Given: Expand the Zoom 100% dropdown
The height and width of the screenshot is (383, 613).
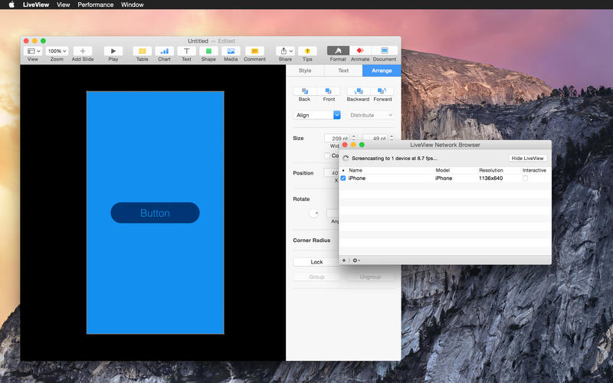Looking at the screenshot, I should click(57, 51).
